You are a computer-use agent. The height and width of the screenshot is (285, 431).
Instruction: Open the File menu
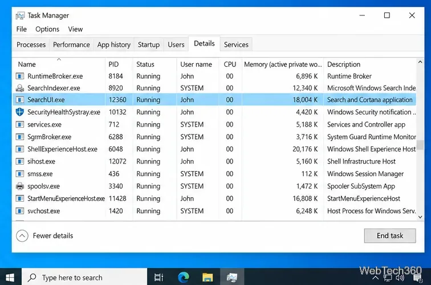[x=22, y=29]
